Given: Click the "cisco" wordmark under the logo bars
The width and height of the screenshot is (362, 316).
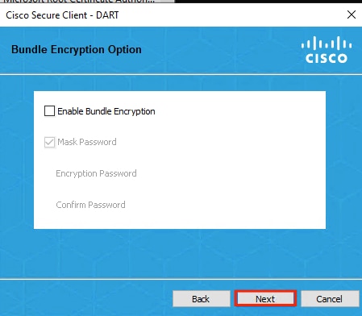Looking at the screenshot, I should 327,58.
